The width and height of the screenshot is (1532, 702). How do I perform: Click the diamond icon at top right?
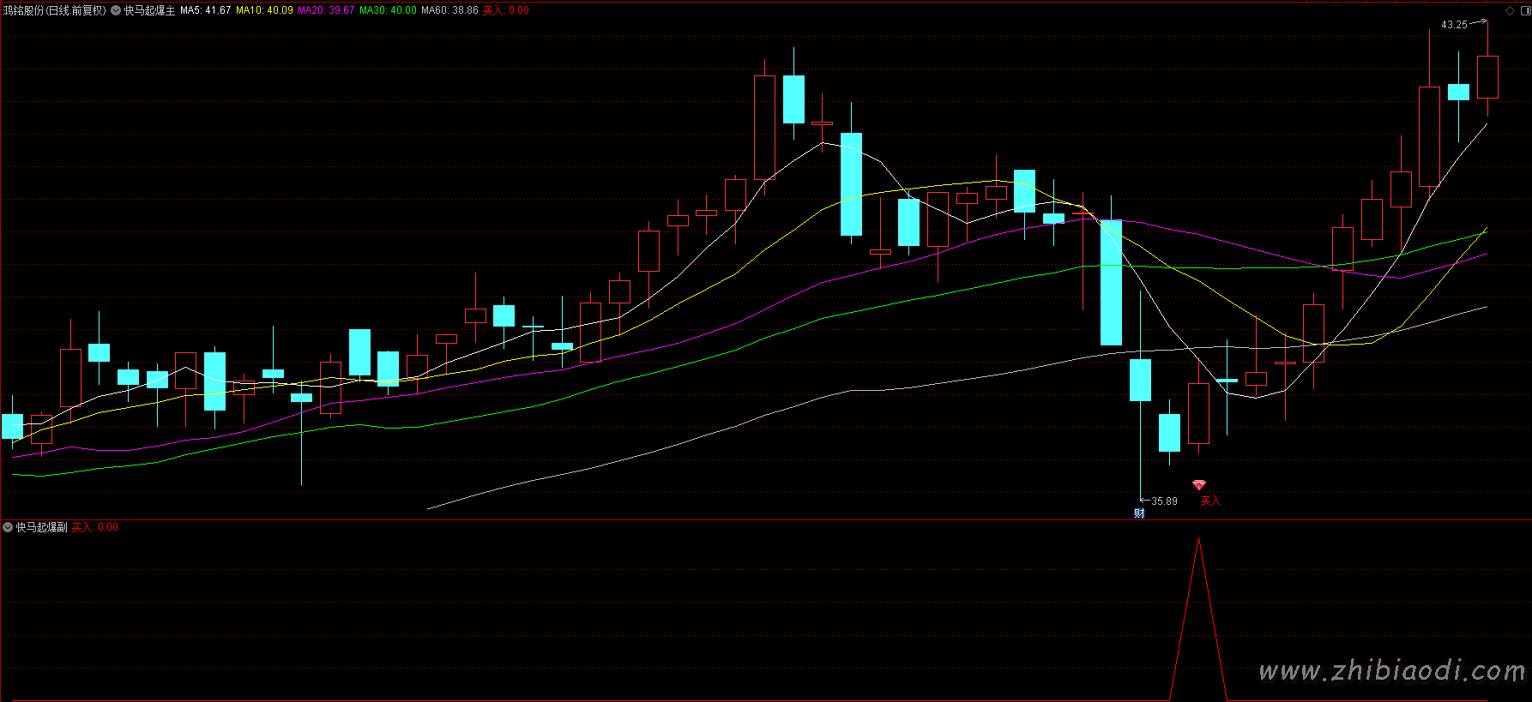click(1510, 10)
